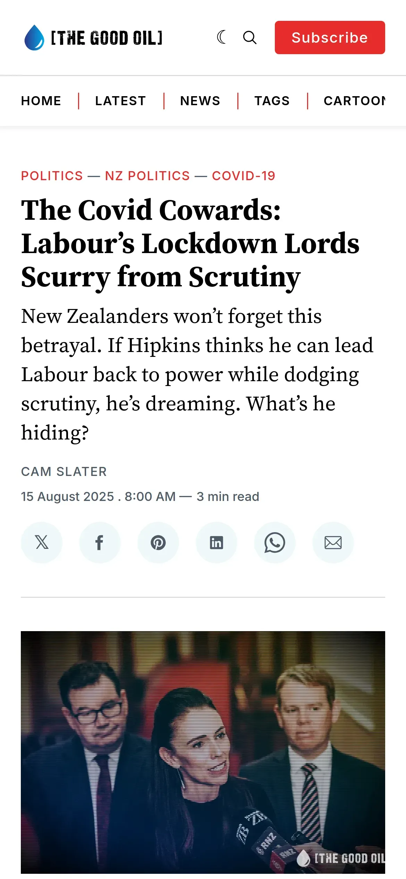Open the Cartoon menu item
The image size is (406, 879).
click(x=354, y=101)
